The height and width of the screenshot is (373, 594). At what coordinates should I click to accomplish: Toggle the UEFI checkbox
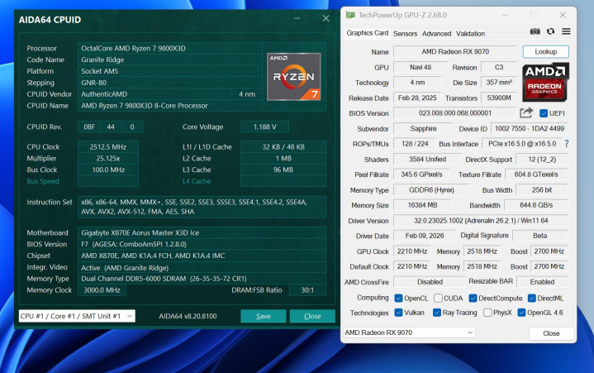(x=544, y=113)
